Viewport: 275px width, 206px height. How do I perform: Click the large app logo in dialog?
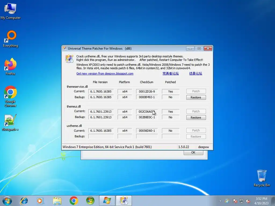click(69, 58)
